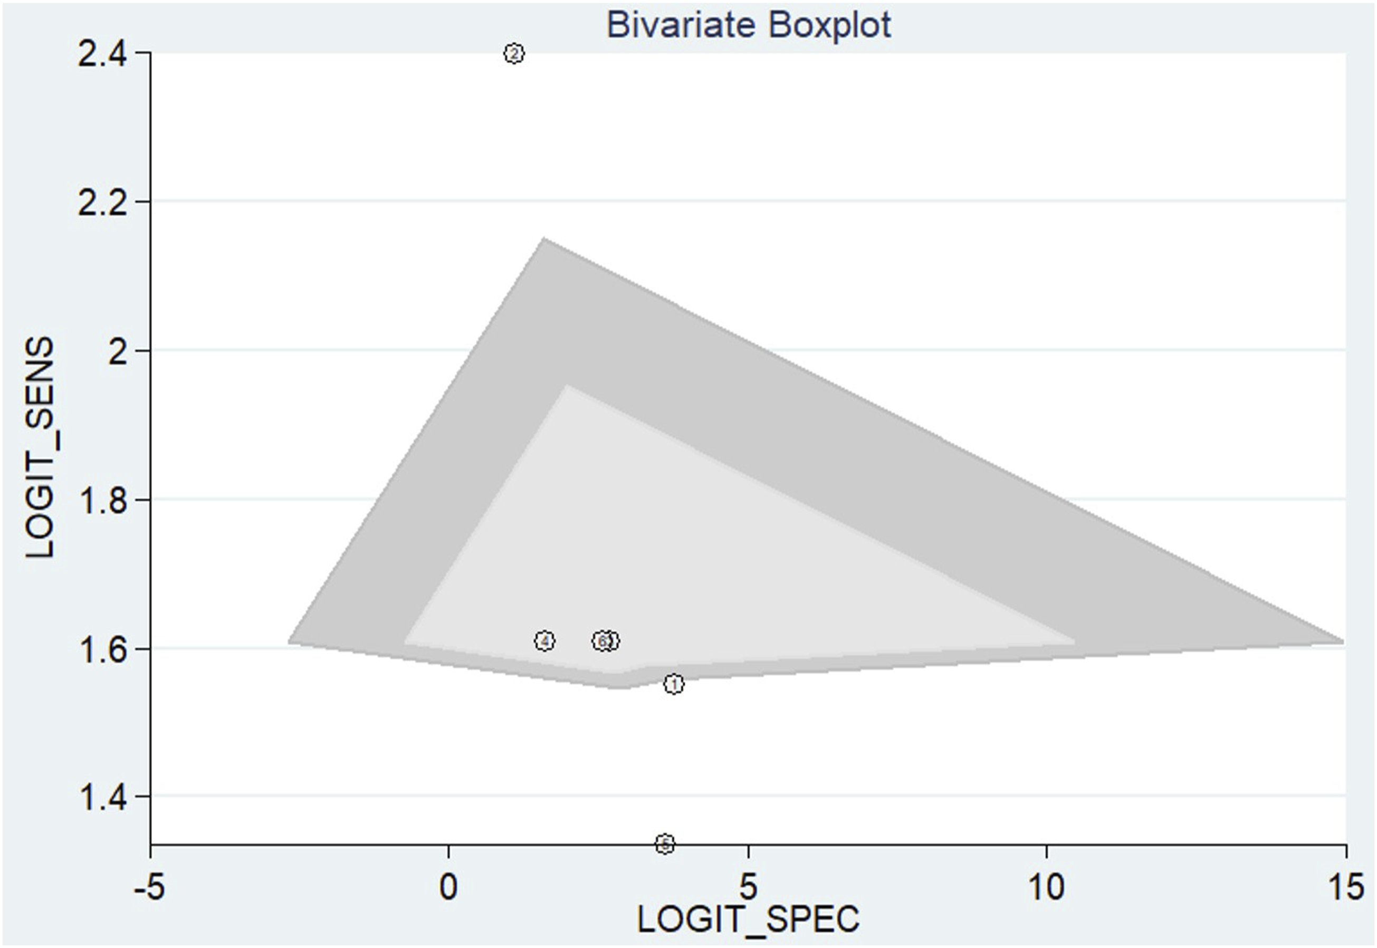Click the Bivariate Boxplot chart title

749,25
